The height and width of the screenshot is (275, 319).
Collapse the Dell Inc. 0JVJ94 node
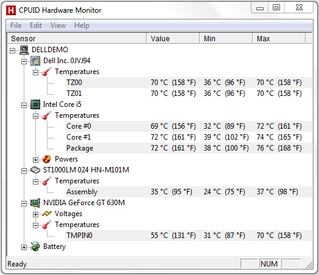click(24, 61)
